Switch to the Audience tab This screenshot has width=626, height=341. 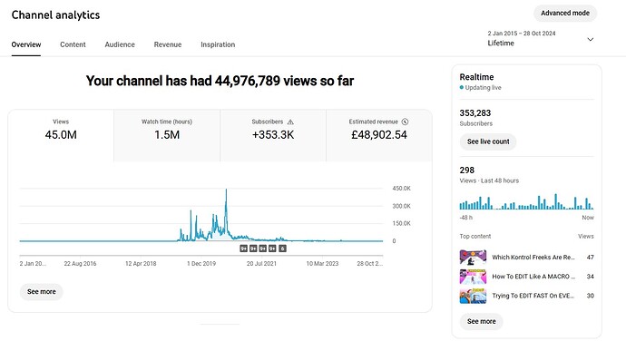tap(120, 44)
